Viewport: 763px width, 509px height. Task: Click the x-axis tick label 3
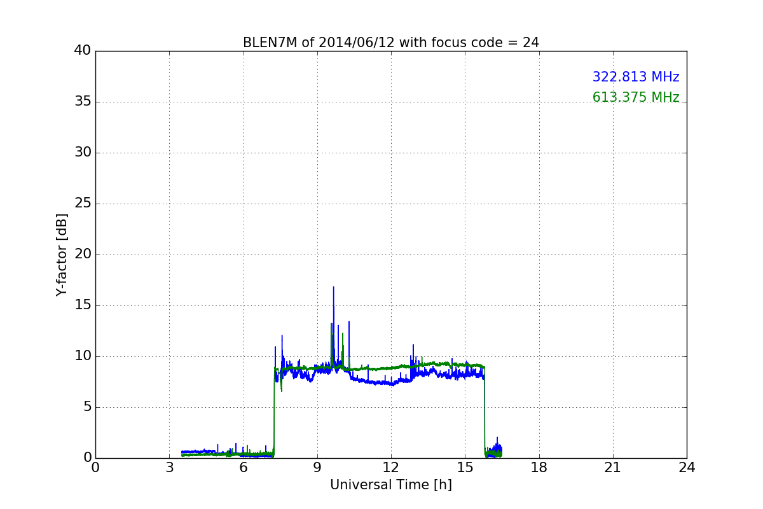(x=169, y=467)
